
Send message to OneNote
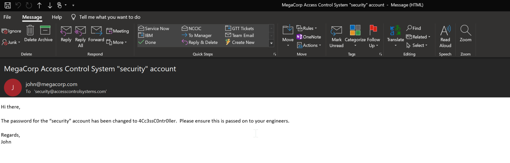pyautogui.click(x=309, y=37)
